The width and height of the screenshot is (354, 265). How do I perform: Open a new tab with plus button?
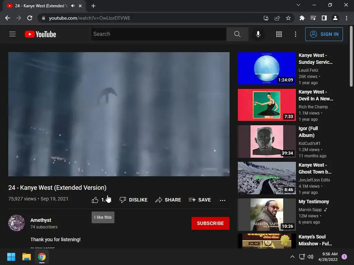pyautogui.click(x=93, y=6)
